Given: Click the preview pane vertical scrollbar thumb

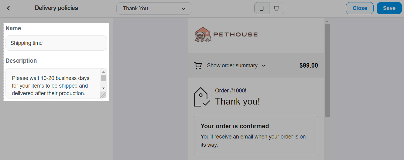Looking at the screenshot, I should [x=327, y=70].
